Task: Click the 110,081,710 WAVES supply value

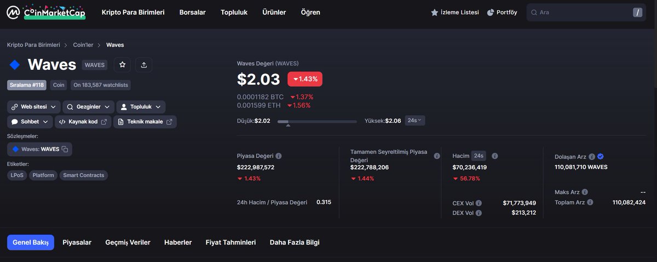Action: click(581, 167)
